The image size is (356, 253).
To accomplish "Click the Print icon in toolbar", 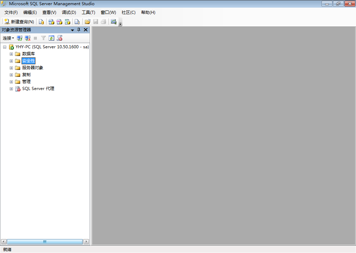I will pyautogui.click(x=104, y=22).
